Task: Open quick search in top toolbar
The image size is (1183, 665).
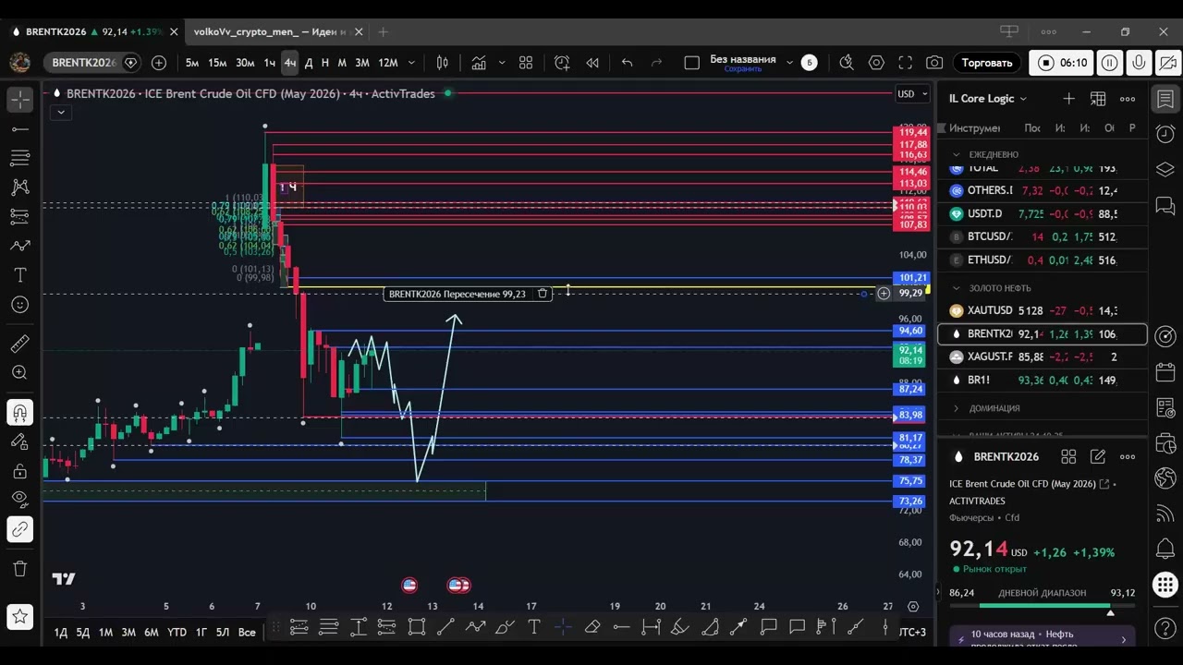Action: (x=847, y=63)
